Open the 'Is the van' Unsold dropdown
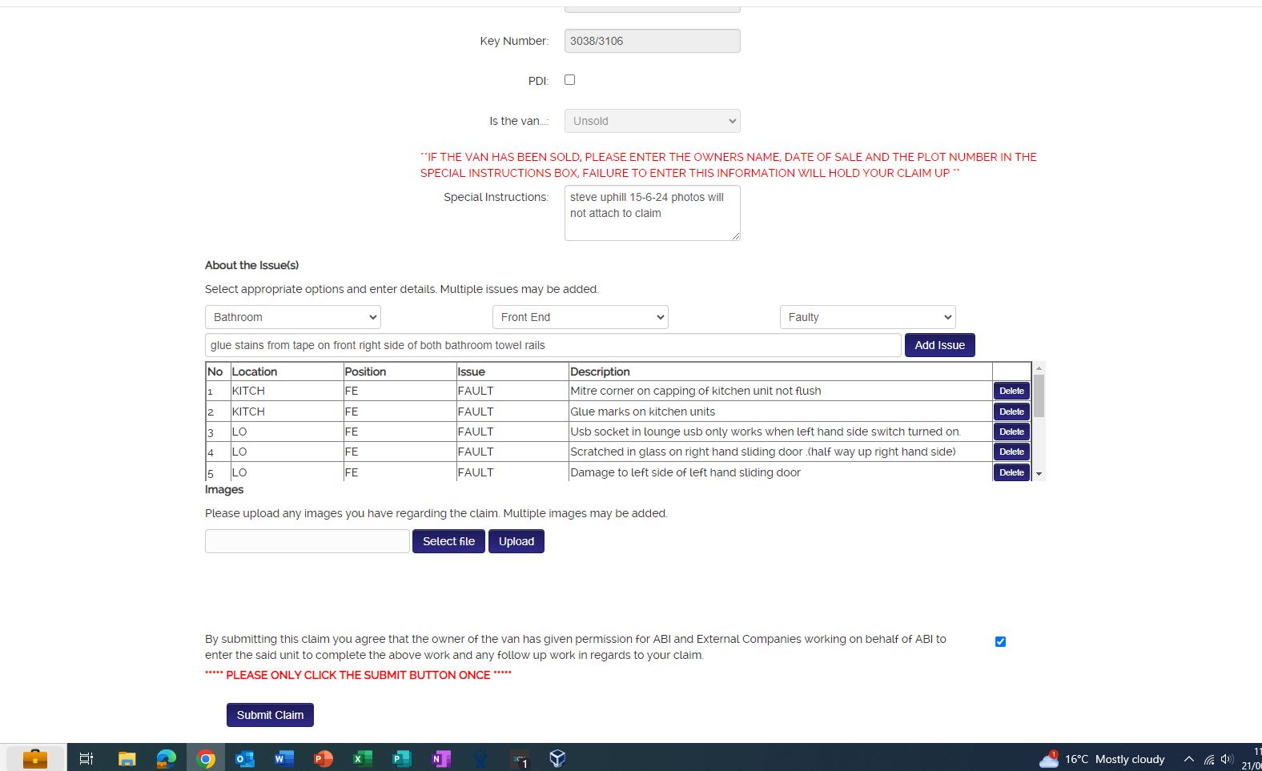Viewport: 1262px width, 771px height. [653, 121]
